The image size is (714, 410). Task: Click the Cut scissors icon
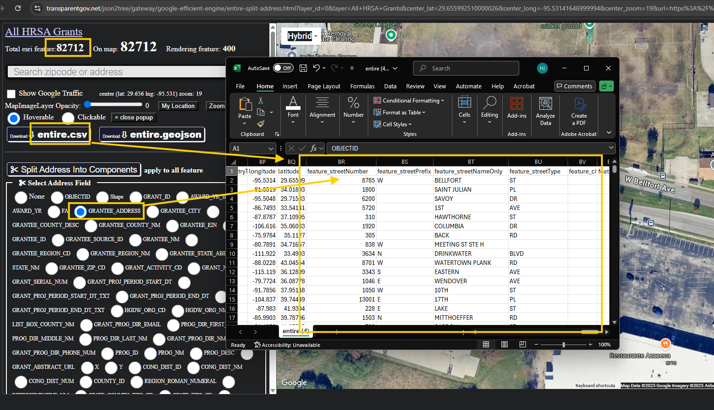[x=261, y=100]
